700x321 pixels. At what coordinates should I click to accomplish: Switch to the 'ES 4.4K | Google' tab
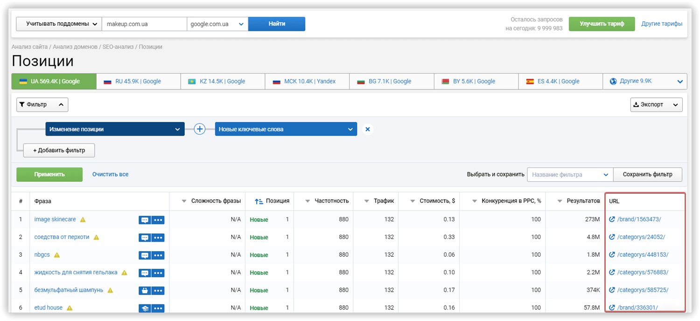pos(560,81)
